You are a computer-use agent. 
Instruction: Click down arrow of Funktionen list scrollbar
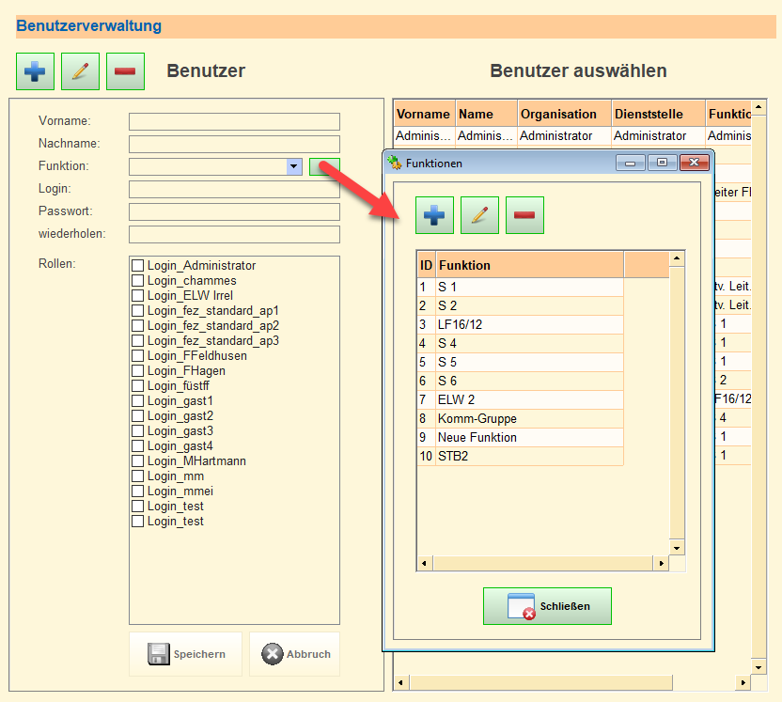point(675,546)
